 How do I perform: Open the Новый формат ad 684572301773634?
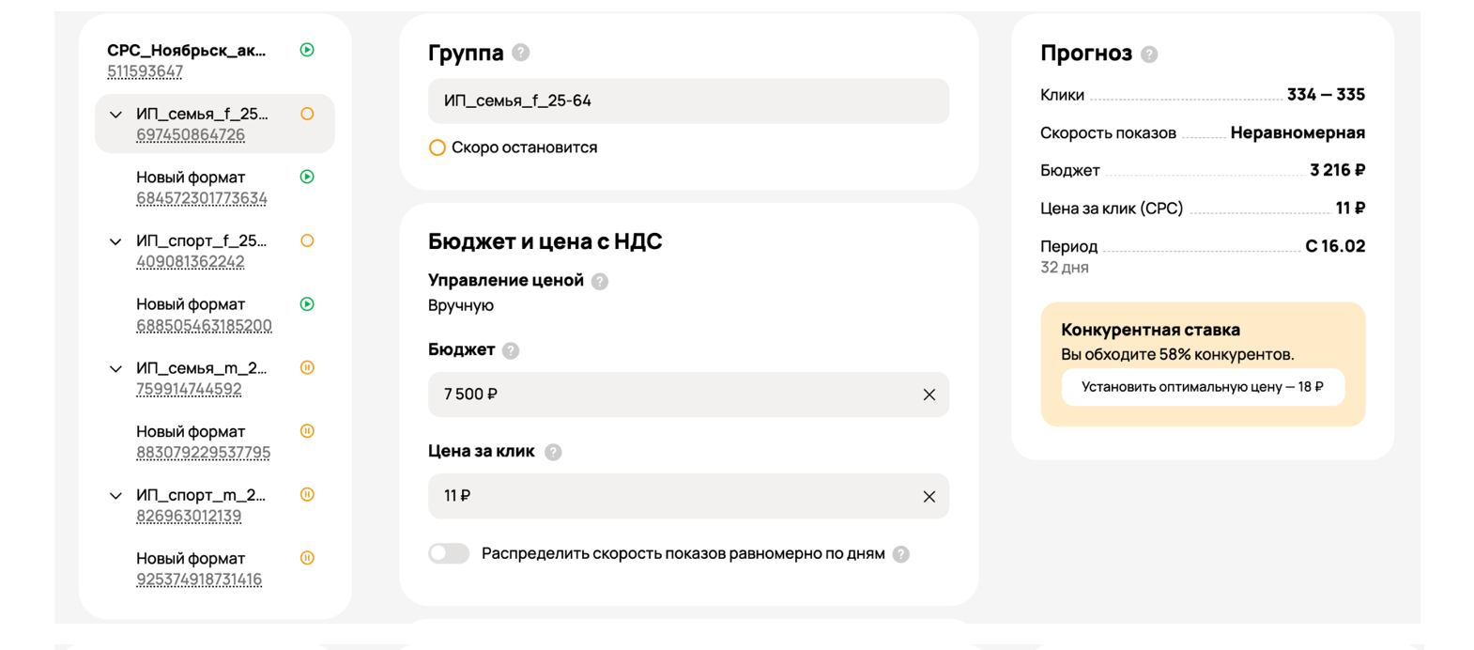(x=191, y=178)
